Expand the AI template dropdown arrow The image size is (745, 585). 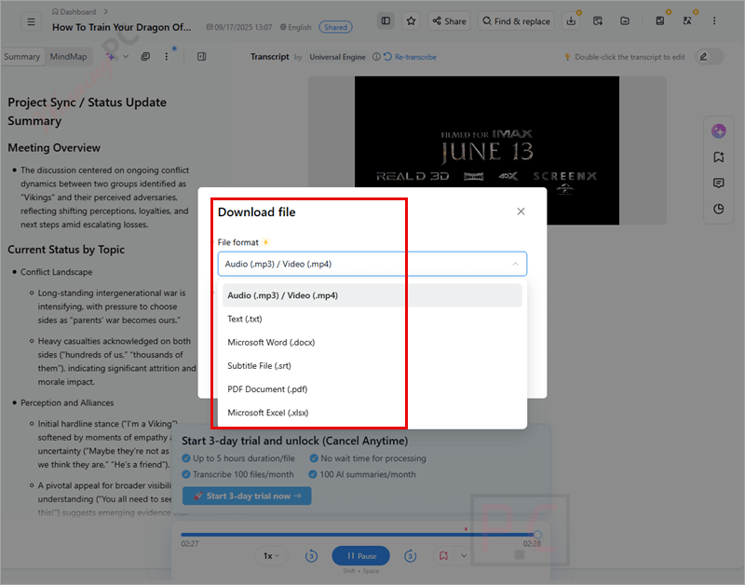click(x=126, y=57)
